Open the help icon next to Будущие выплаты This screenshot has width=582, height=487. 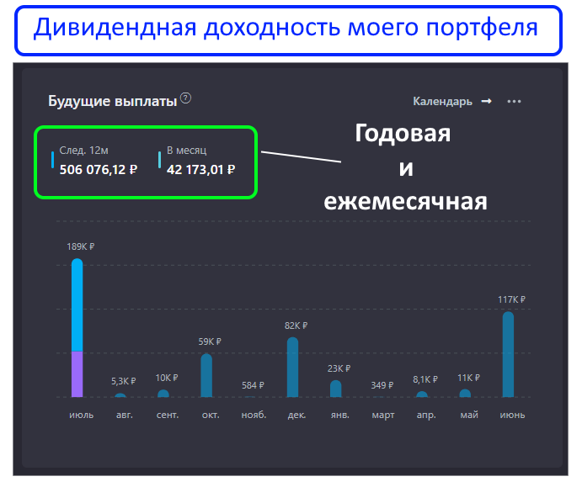pyautogui.click(x=185, y=98)
